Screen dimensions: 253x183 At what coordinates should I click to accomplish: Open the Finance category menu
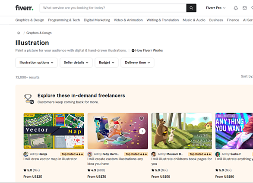point(233,20)
